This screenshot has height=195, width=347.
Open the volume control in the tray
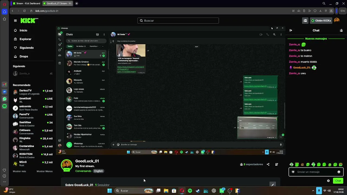point(329,191)
